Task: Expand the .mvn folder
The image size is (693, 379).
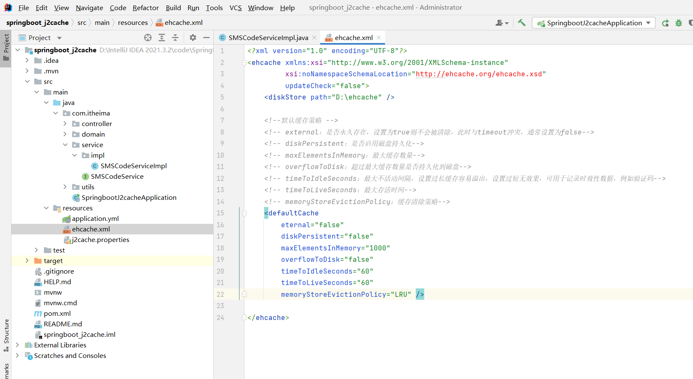Action: pos(27,71)
